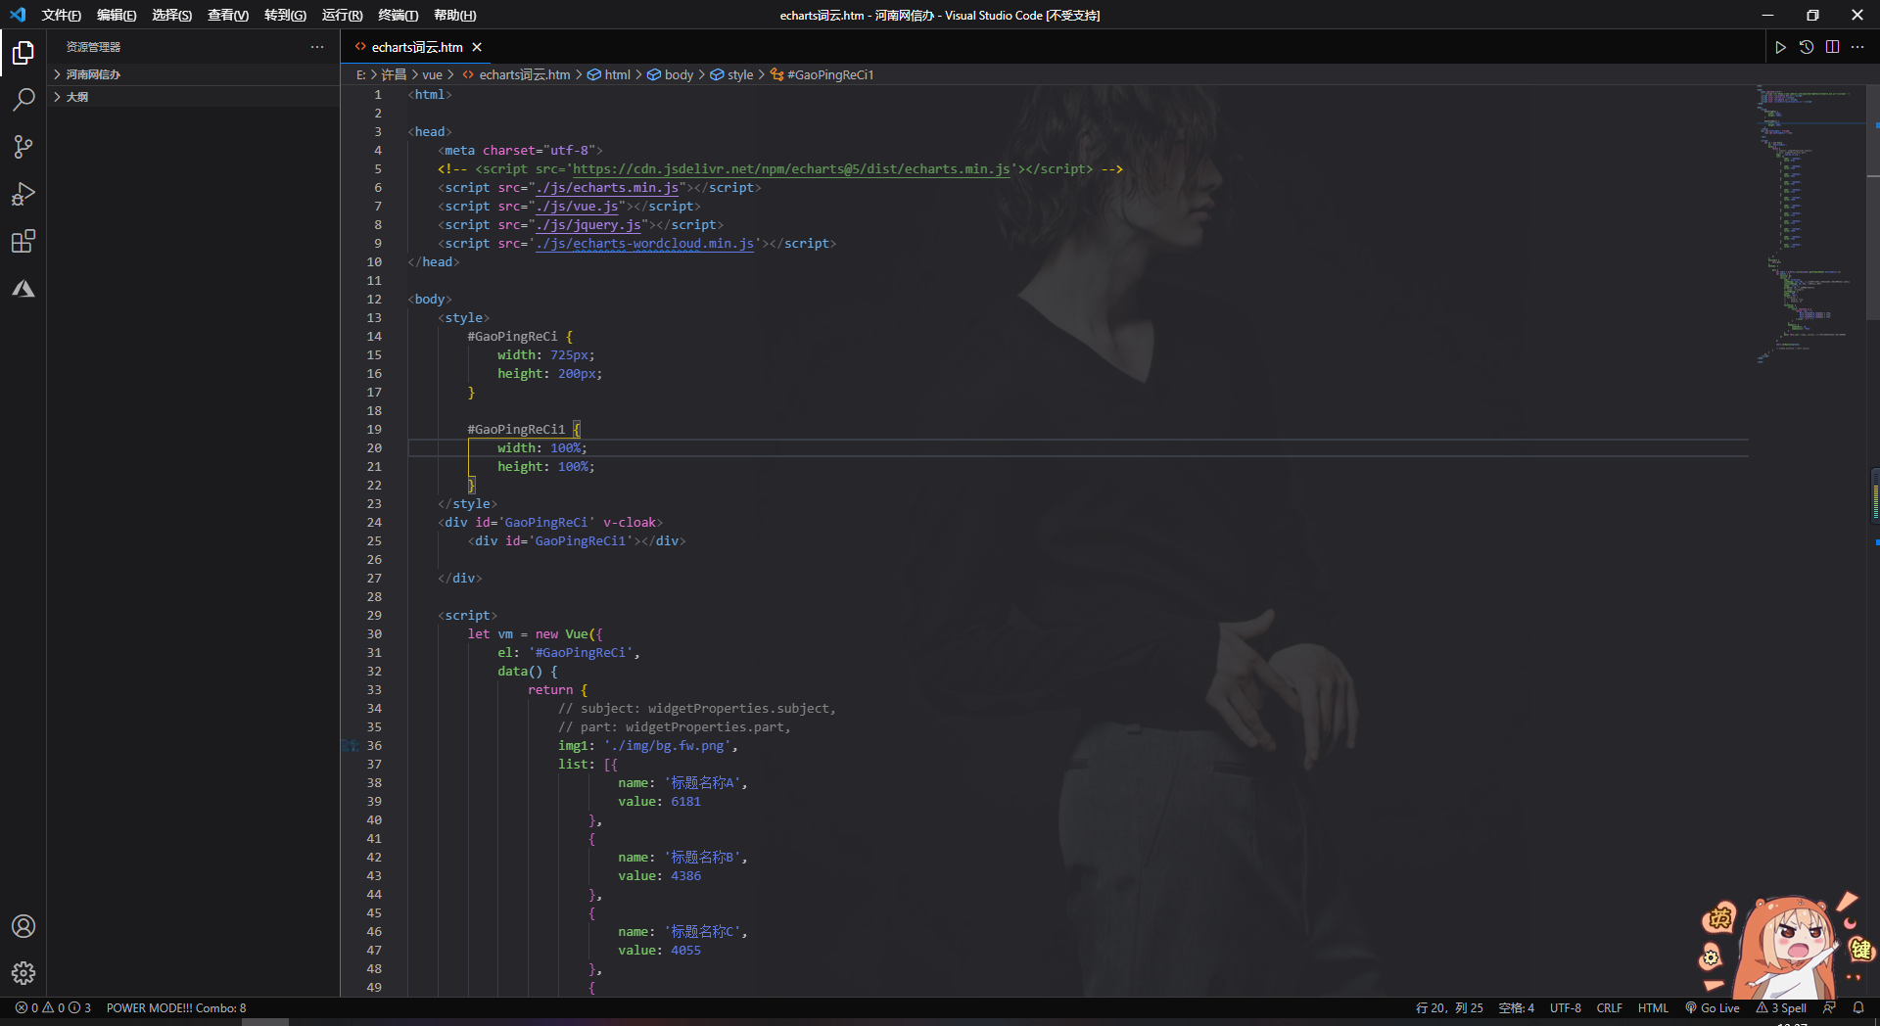Image resolution: width=1880 pixels, height=1026 pixels.
Task: Open notifications bell in status bar
Action: coord(1858,1008)
